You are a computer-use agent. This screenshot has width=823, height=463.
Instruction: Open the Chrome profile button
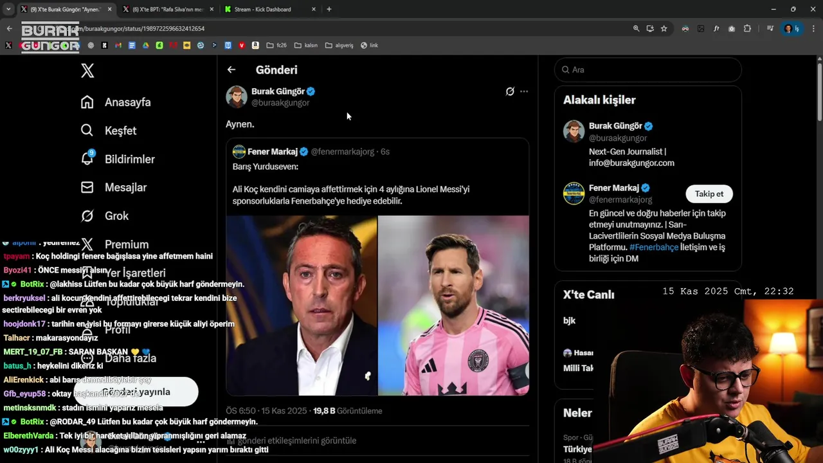pyautogui.click(x=791, y=28)
